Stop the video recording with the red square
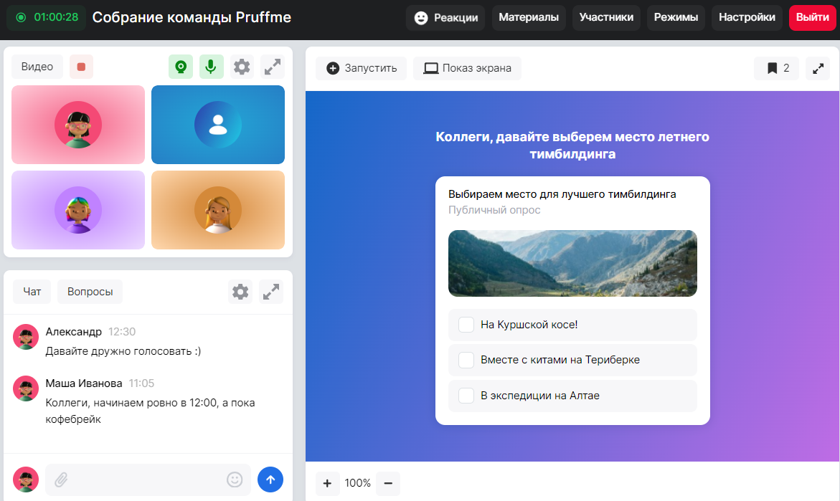 82,67
